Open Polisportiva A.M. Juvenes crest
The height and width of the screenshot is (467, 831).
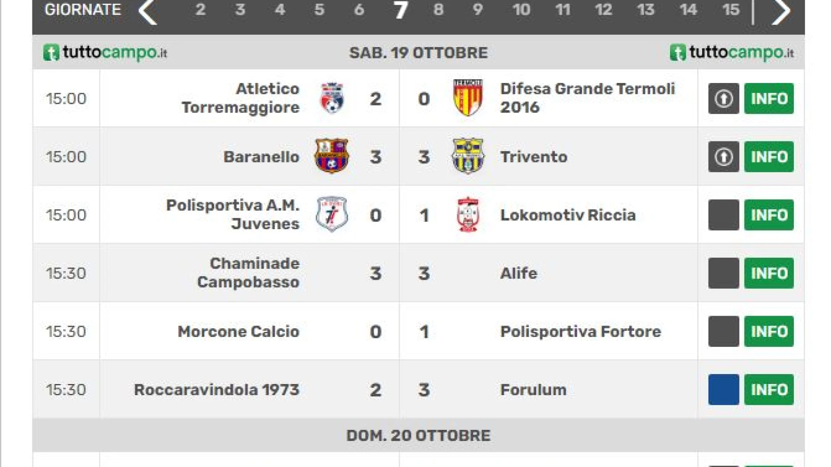[x=332, y=214]
